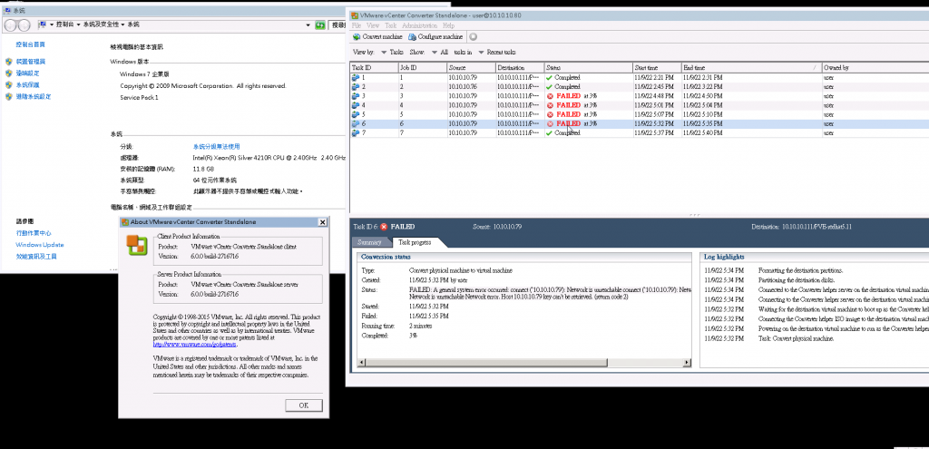
Task: Click the red FAILED icon of task 3
Action: click(550, 96)
